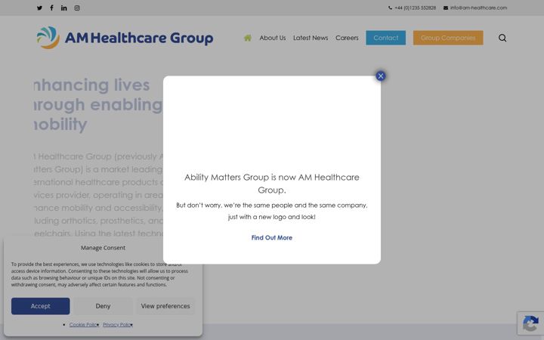Follow the Find Out More link
The height and width of the screenshot is (340, 544).
pos(272,238)
